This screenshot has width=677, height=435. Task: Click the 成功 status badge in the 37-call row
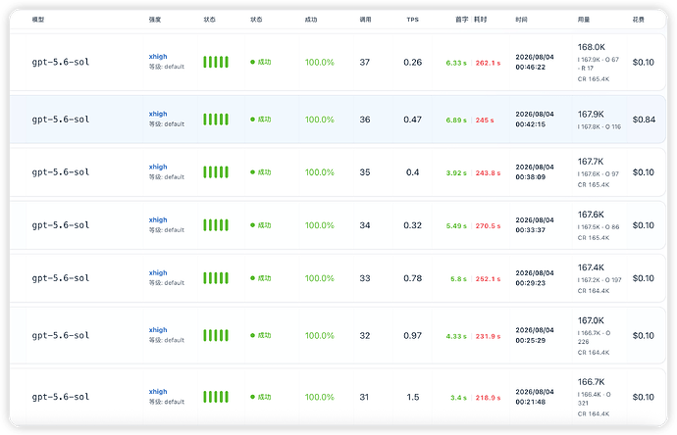261,62
